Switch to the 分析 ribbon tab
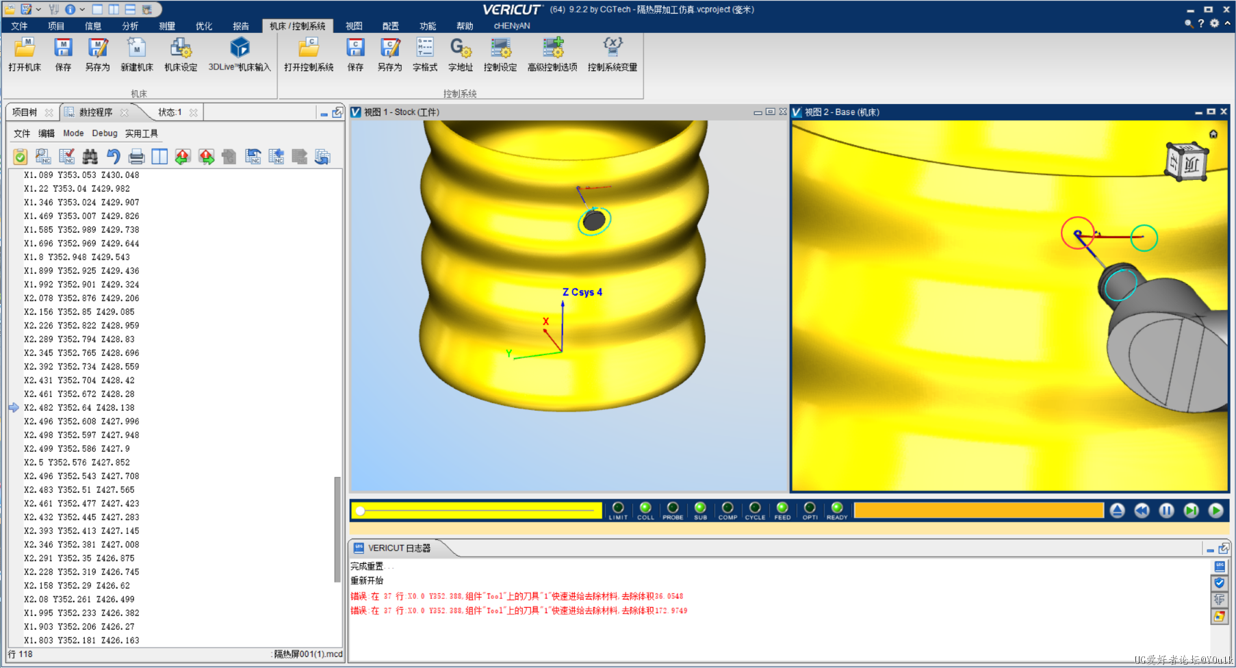Image resolution: width=1236 pixels, height=668 pixels. coord(130,26)
